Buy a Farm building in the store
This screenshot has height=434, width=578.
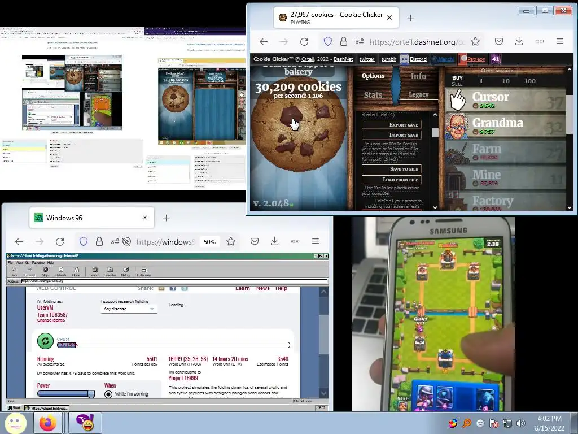coord(505,152)
